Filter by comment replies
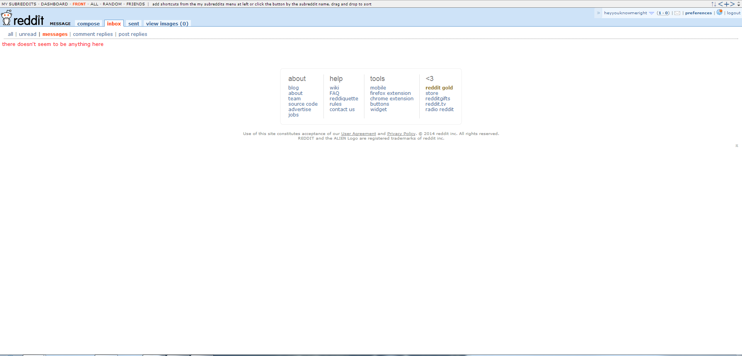 pos(93,34)
